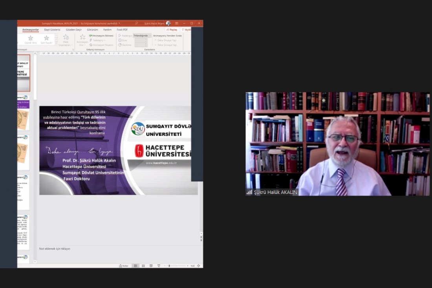Screen dimensions: 432x288
Task: Switch to the Görünüm tab
Action: (92, 29)
